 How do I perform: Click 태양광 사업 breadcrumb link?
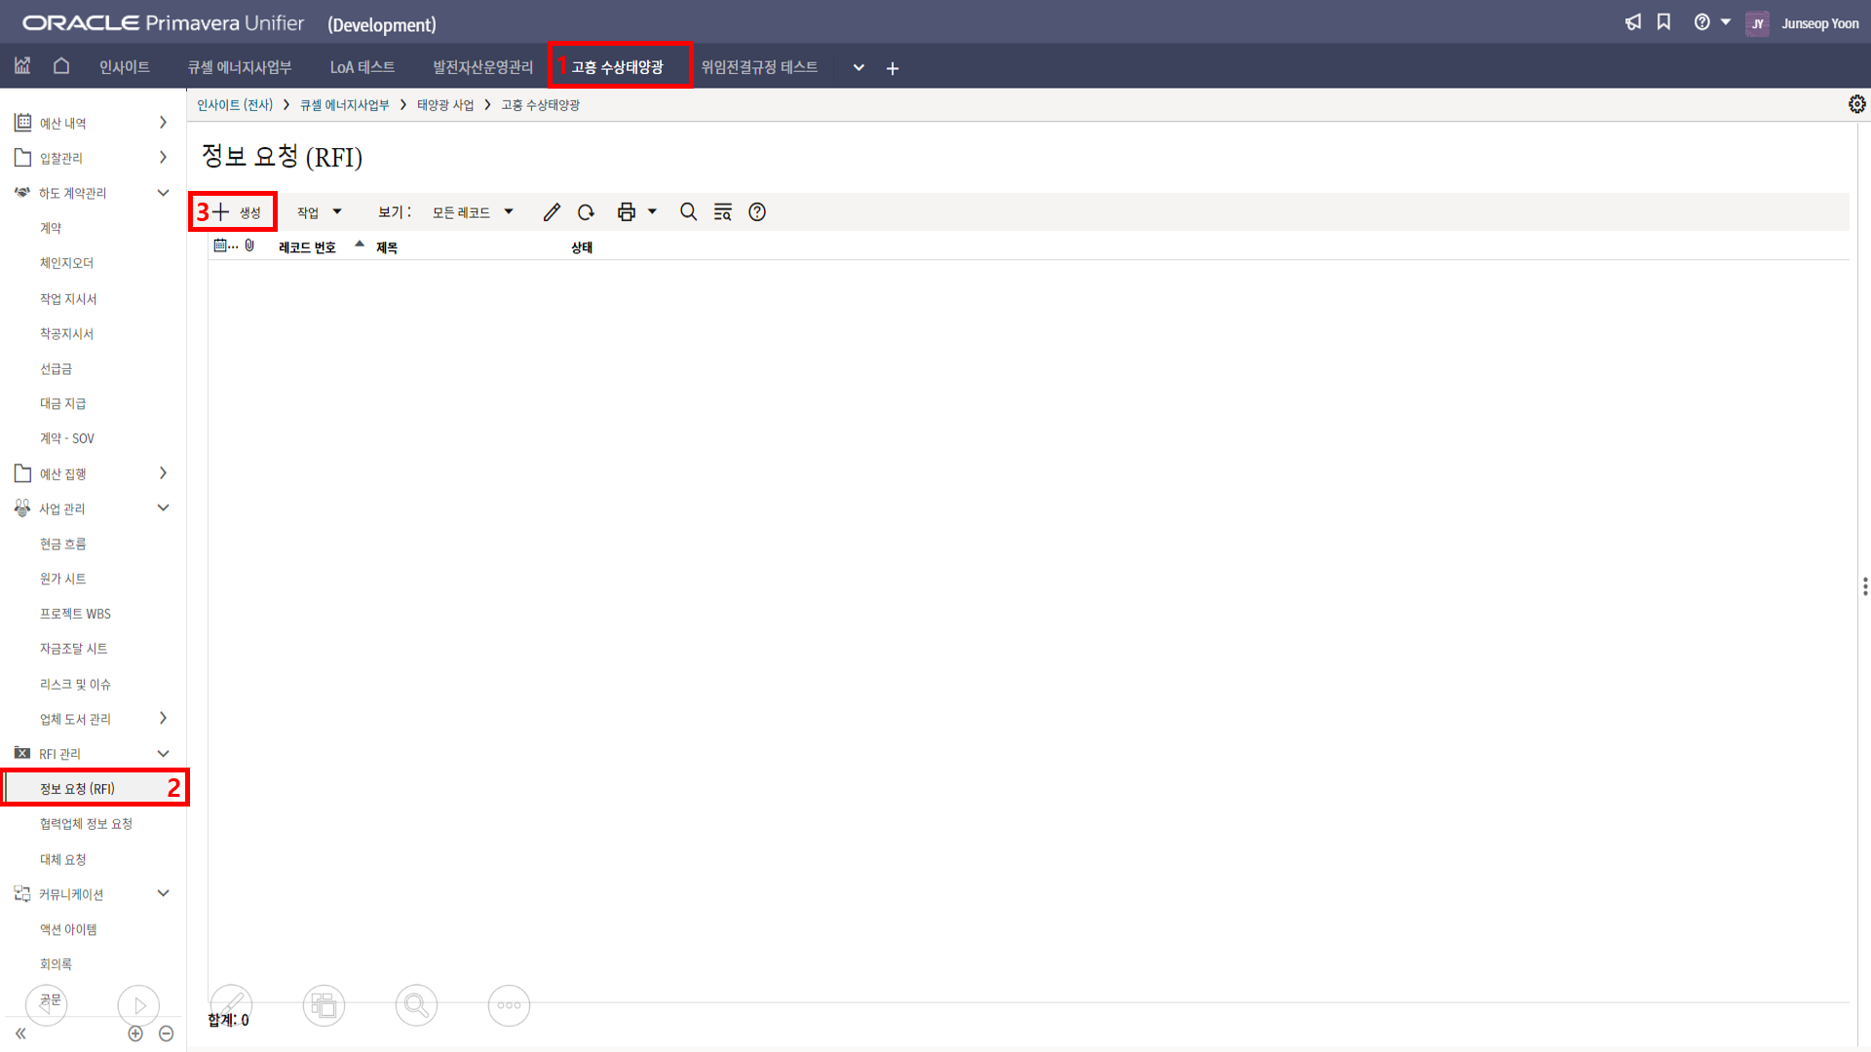[445, 105]
